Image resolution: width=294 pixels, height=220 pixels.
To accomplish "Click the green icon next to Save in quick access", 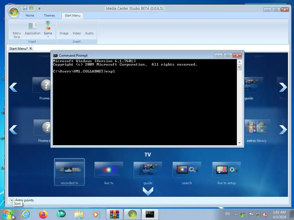I will pos(31,8).
